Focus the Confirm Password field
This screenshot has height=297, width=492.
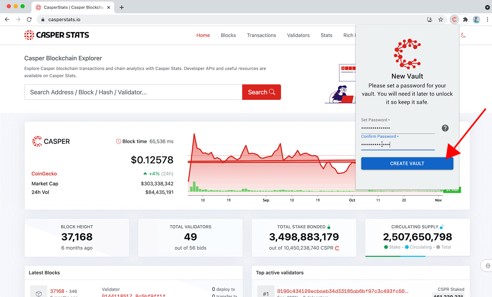click(x=398, y=144)
